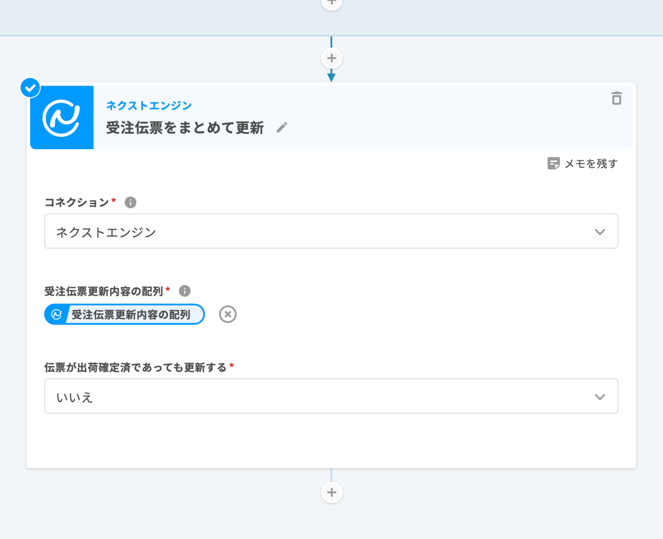Open 受注伝票更新内容の配列 info icon
Image resolution: width=663 pixels, height=539 pixels.
(x=185, y=291)
